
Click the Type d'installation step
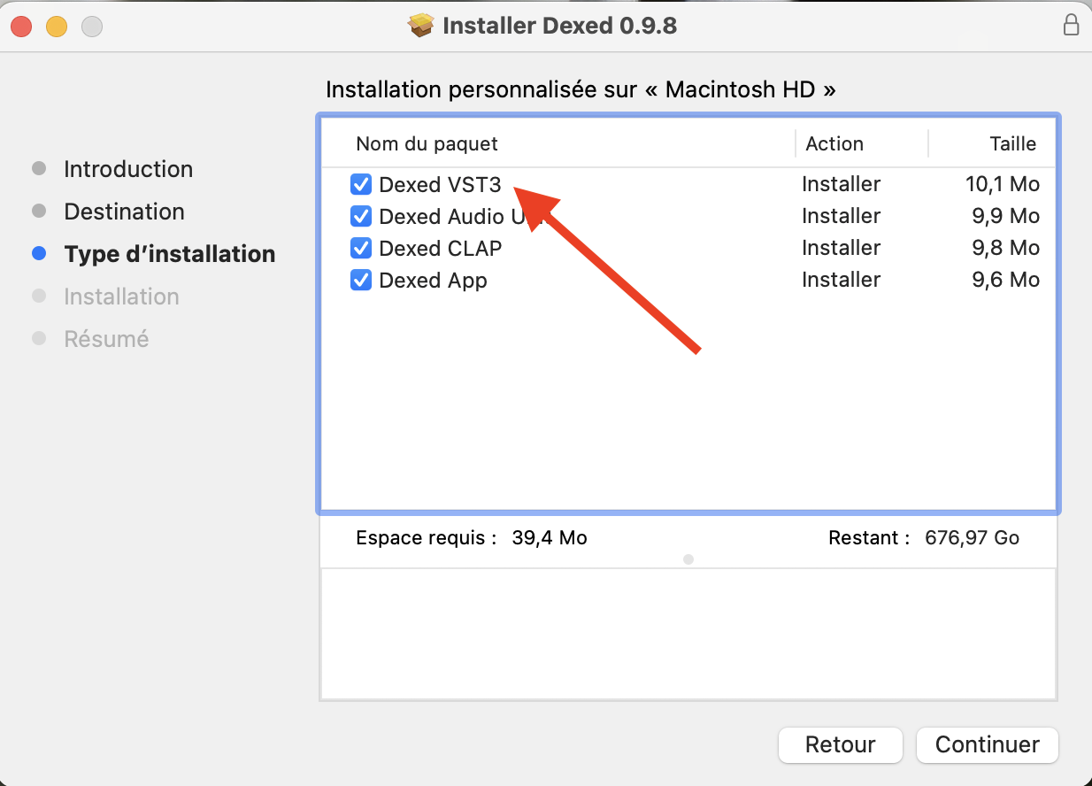coord(169,254)
